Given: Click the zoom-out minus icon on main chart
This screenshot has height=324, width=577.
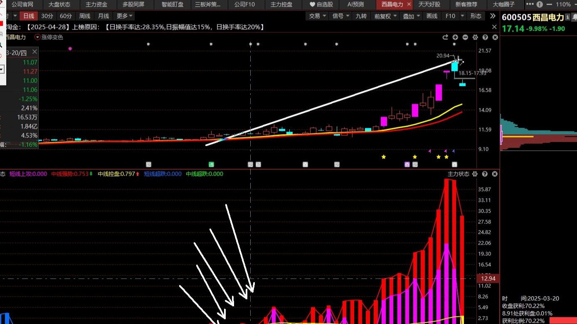Looking at the screenshot, I should click(465, 37).
